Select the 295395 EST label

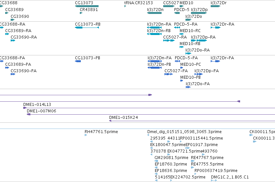coord(158,138)
